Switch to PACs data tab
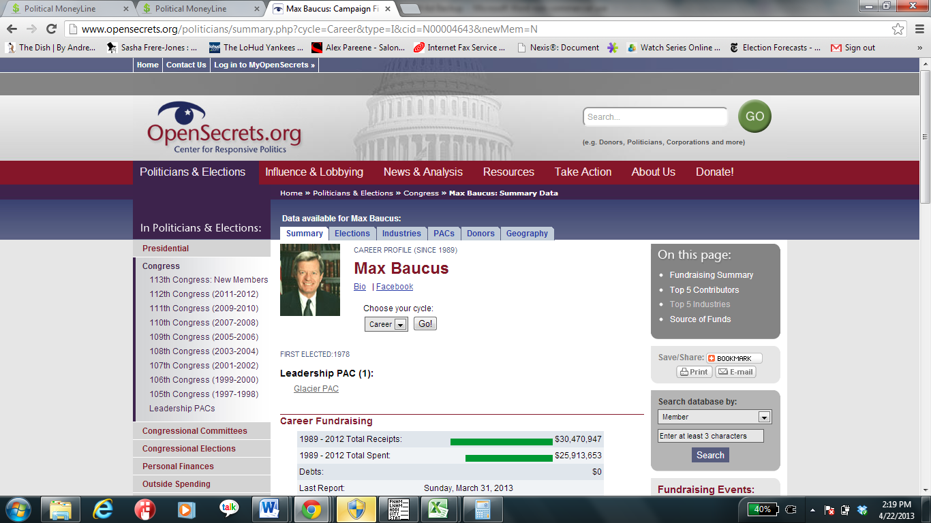Screen dimensions: 931x523 coord(444,234)
